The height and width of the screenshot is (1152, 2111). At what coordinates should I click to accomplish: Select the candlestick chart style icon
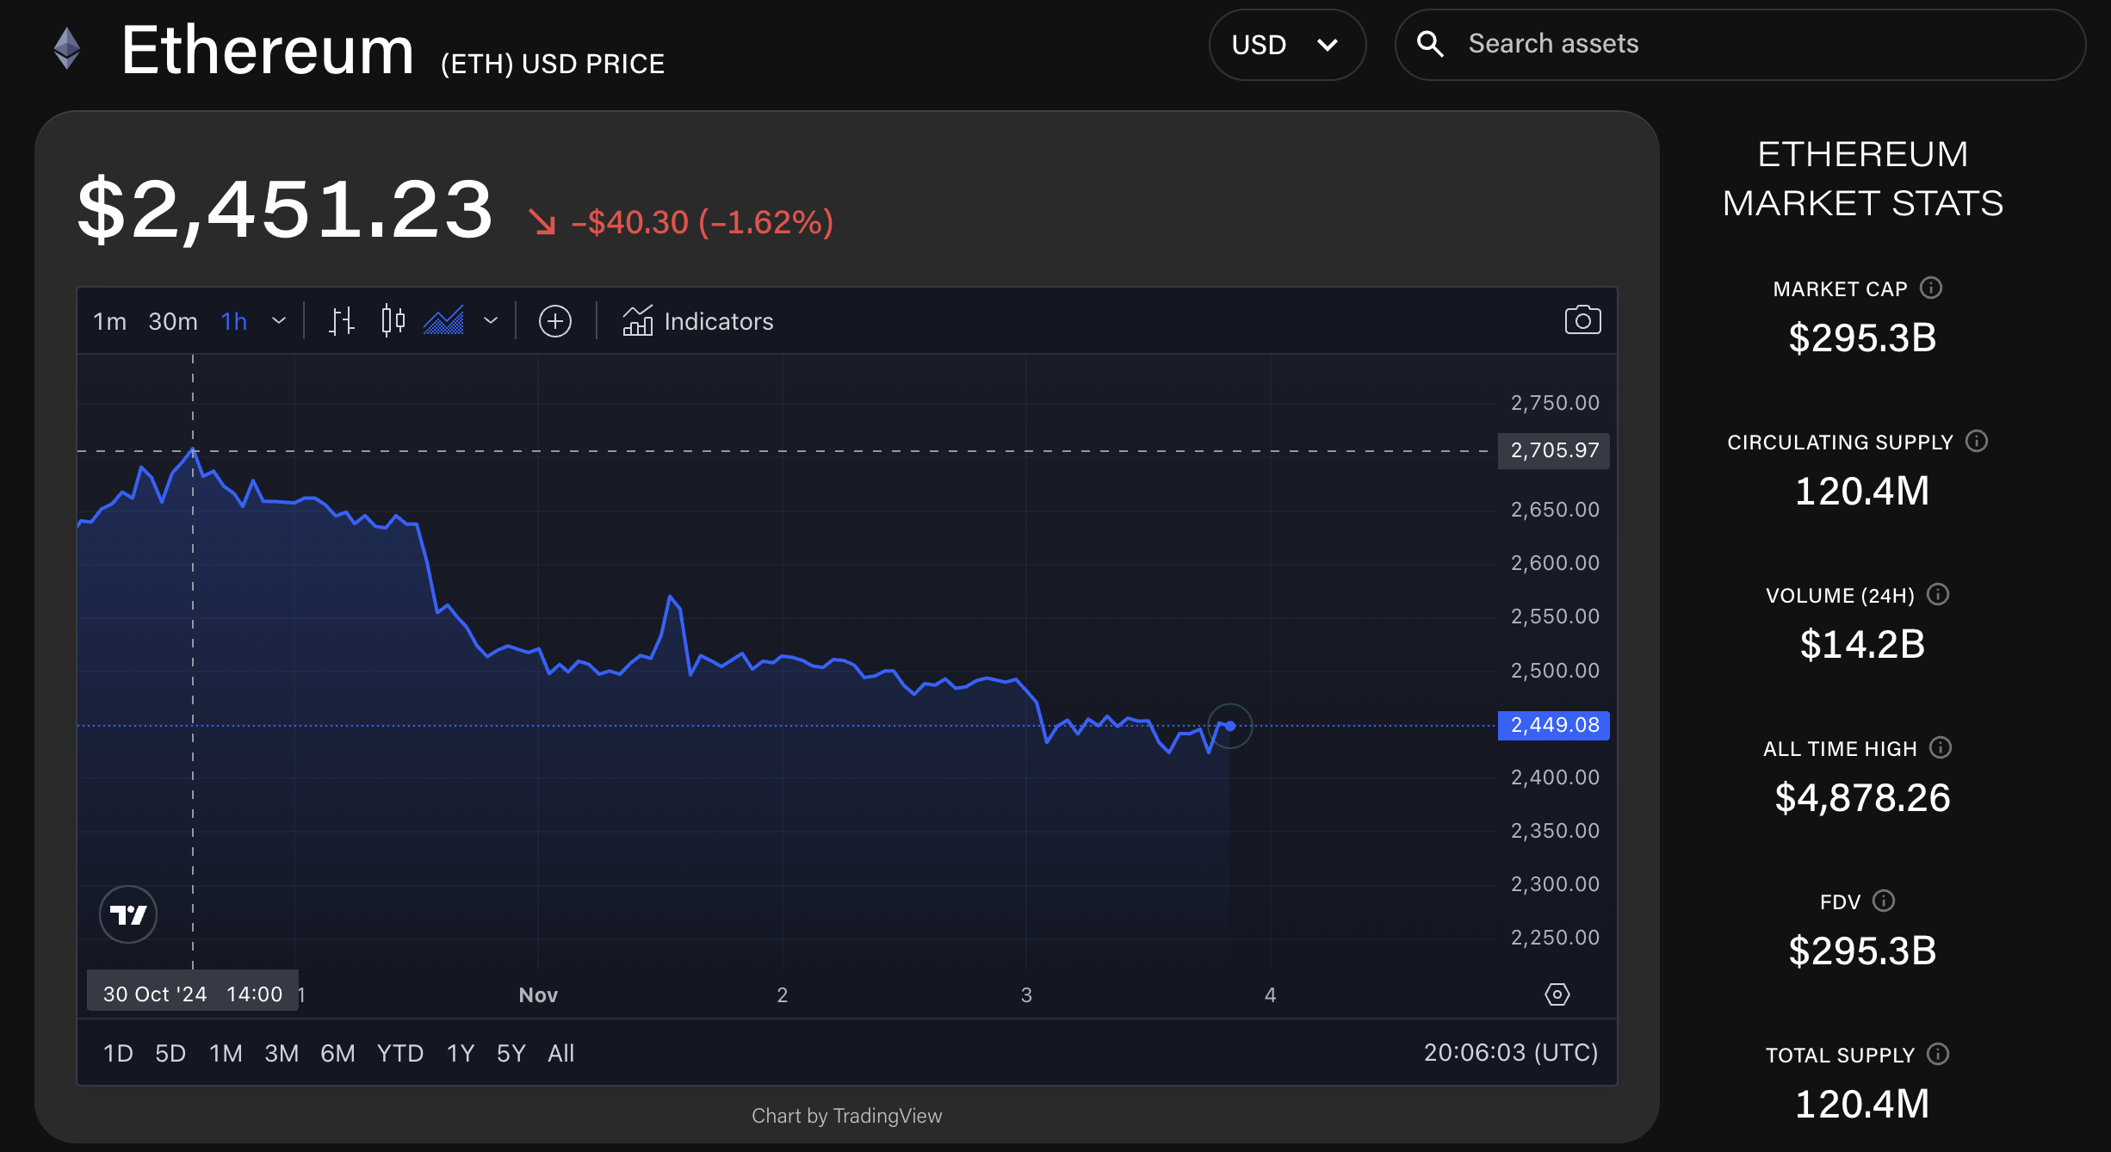point(393,321)
